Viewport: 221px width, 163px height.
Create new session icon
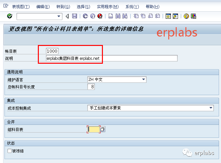pyautogui.click(x=168, y=16)
